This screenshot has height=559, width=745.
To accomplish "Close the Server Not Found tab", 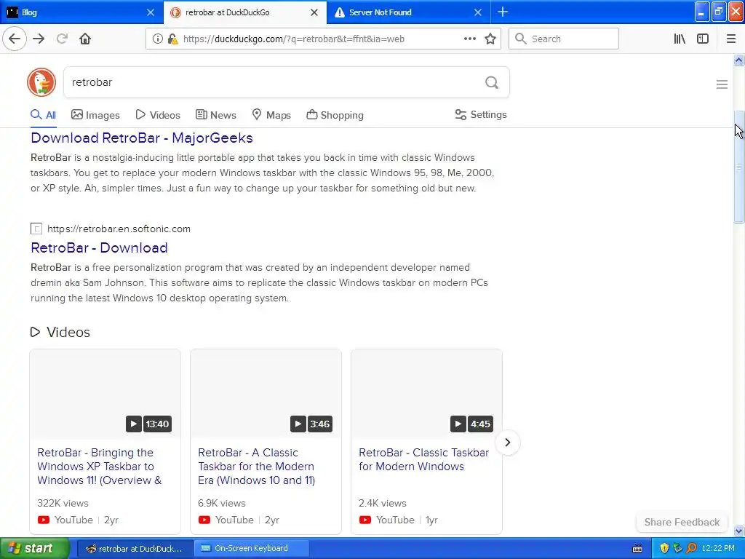I will point(478,12).
